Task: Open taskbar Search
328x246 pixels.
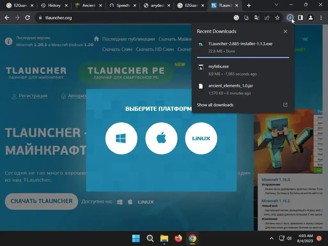Action: (x=150, y=238)
